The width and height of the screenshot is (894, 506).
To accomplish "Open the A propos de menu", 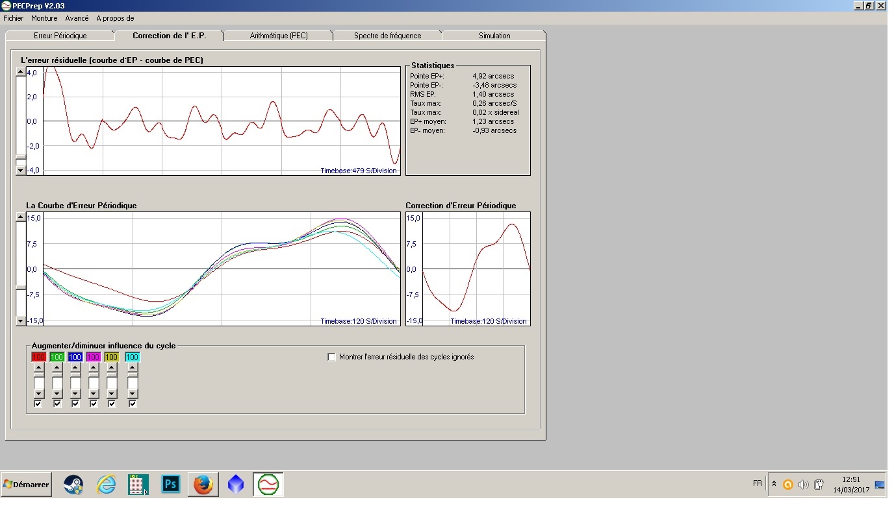I will (115, 18).
